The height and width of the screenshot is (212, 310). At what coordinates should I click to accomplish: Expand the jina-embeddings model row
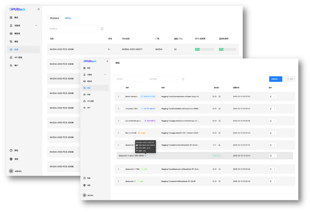[119, 121]
